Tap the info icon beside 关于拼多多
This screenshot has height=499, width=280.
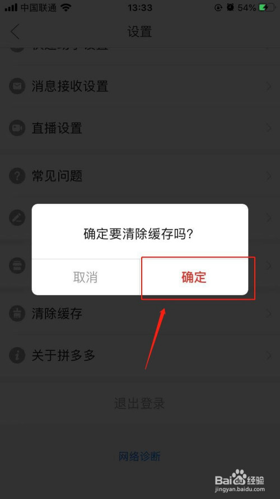pyautogui.click(x=17, y=355)
